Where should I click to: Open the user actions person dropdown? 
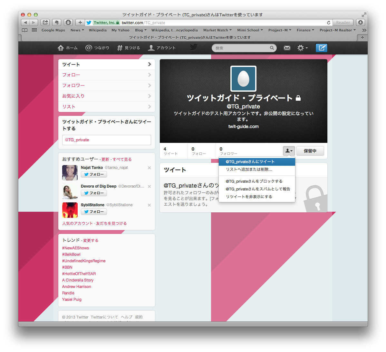[289, 151]
